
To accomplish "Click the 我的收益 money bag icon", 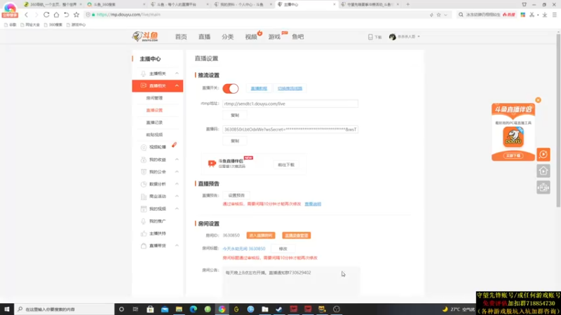I will (144, 160).
